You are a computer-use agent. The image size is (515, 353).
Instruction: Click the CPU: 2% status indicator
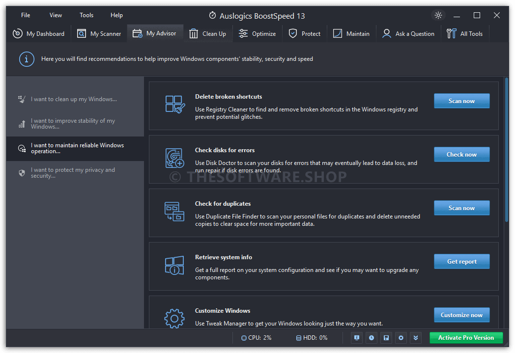click(256, 338)
